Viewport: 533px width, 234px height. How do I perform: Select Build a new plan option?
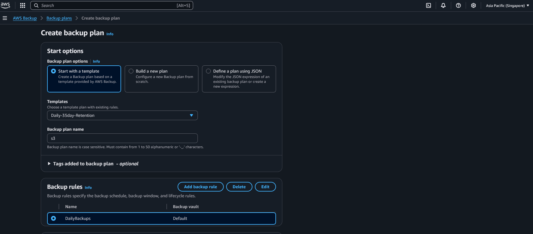(162, 79)
